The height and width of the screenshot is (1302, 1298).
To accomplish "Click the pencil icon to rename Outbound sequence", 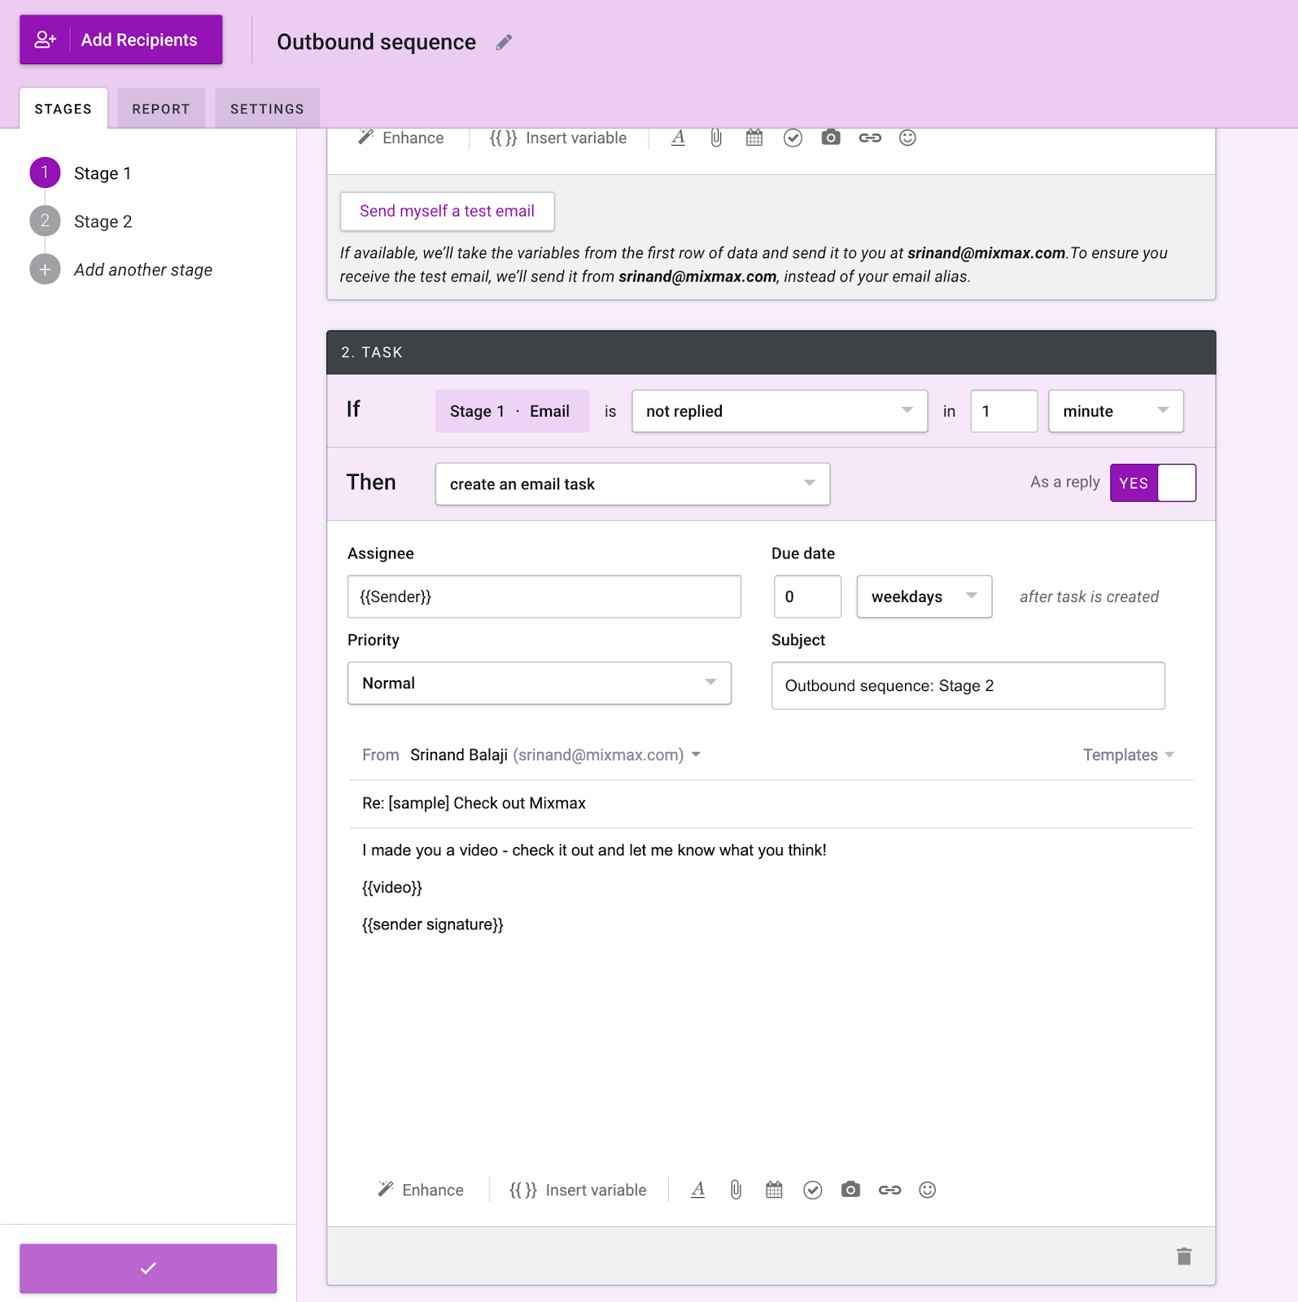I will click(x=504, y=42).
